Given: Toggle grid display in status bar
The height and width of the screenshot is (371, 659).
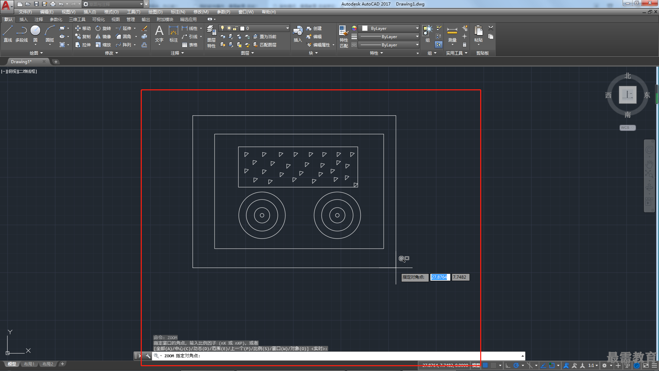Looking at the screenshot, I should pyautogui.click(x=485, y=366).
